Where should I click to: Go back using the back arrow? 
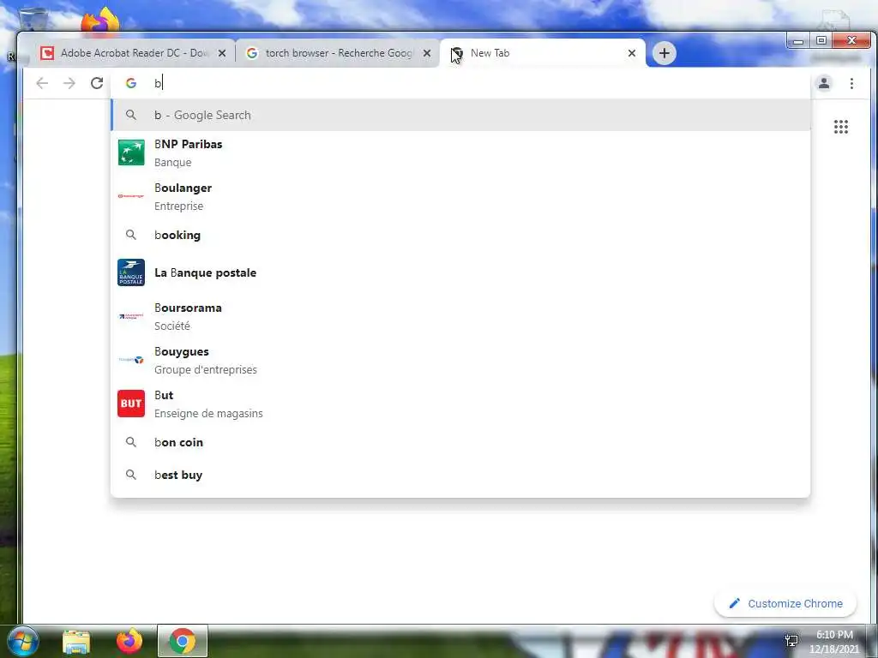coord(42,83)
